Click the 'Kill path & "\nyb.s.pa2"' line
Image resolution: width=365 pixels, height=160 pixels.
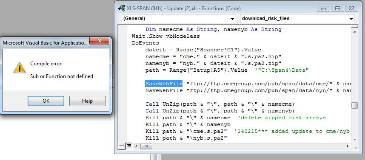186,138
